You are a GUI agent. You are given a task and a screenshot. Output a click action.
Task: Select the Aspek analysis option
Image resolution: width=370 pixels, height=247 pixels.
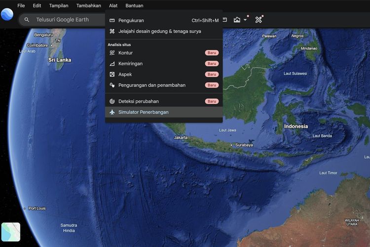(x=164, y=74)
